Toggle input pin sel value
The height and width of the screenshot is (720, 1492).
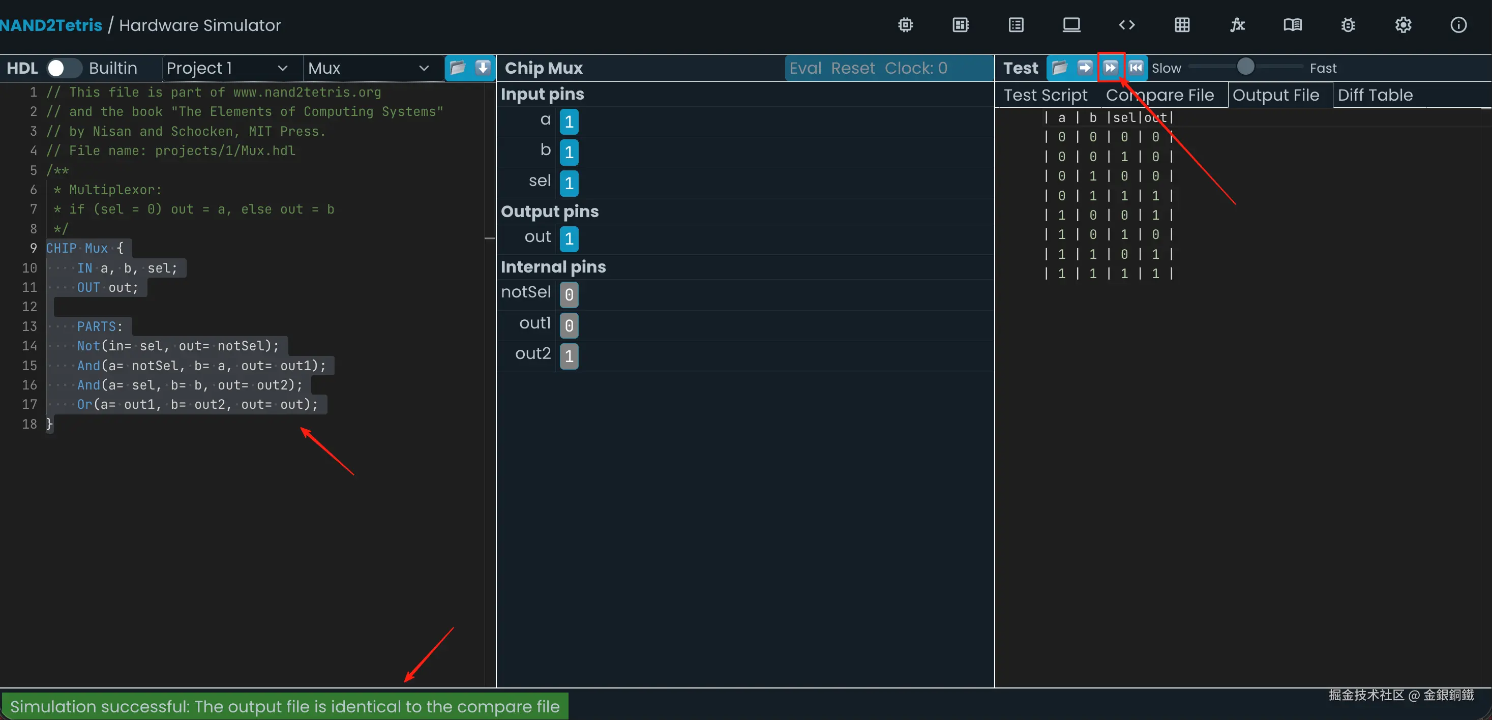[569, 183]
